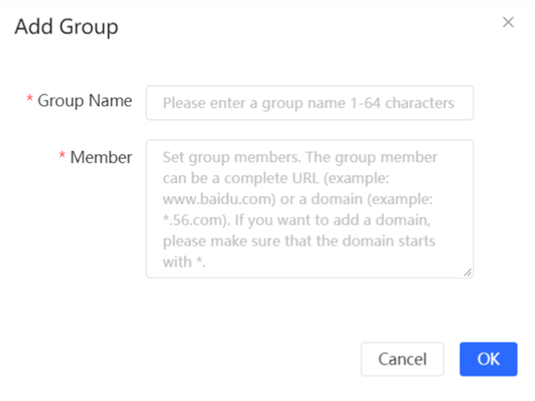
Task: Click the Cancel button
Action: click(402, 359)
